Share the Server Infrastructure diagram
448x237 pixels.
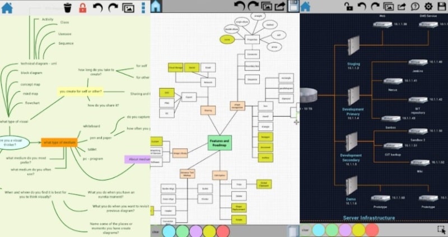402,6
